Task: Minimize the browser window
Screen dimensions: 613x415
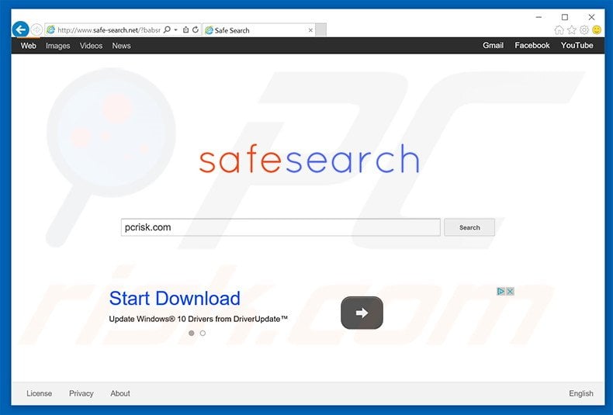Action: pos(539,17)
